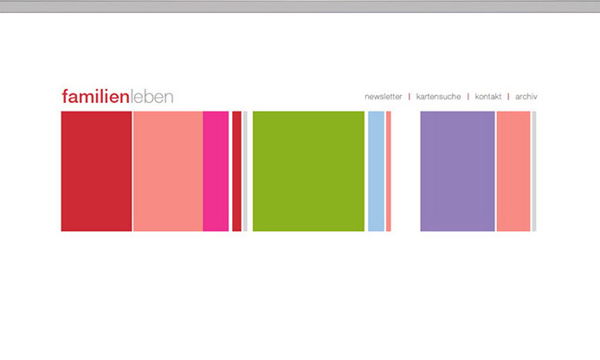
Task: Select the wide salmon block beside the red one
Action: click(168, 171)
